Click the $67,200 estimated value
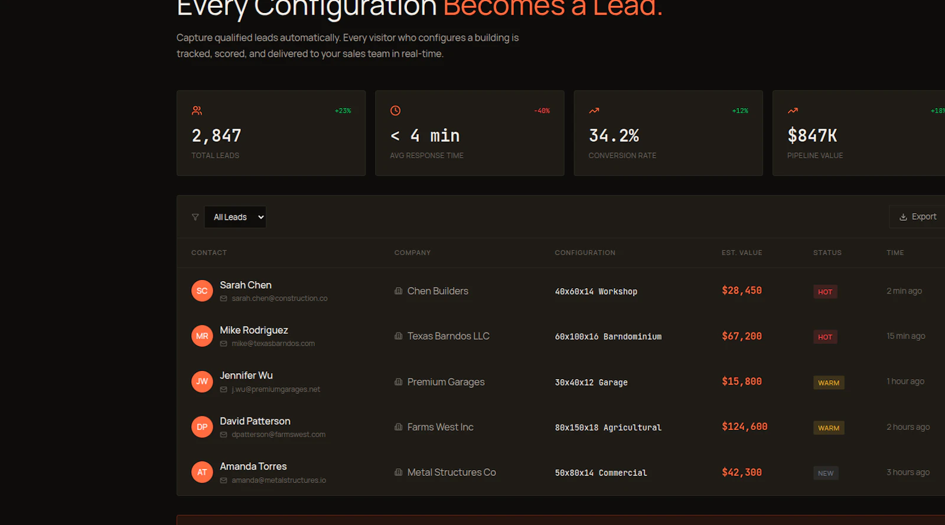Image resolution: width=945 pixels, height=525 pixels. (x=742, y=336)
